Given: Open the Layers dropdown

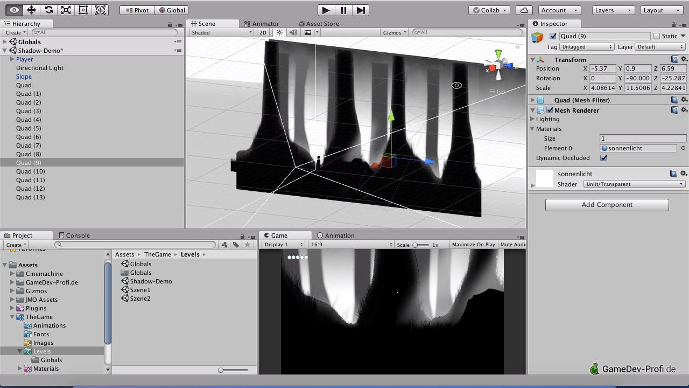Looking at the screenshot, I should tap(614, 10).
